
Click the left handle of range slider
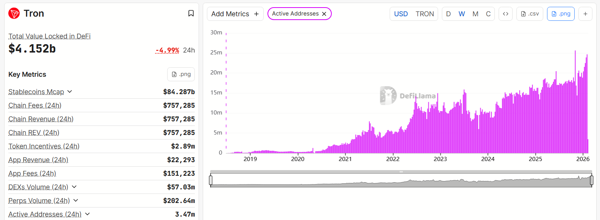coord(211,180)
